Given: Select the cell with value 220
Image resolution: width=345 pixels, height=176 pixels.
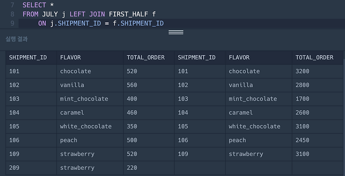Looking at the screenshot, I should [132, 168].
